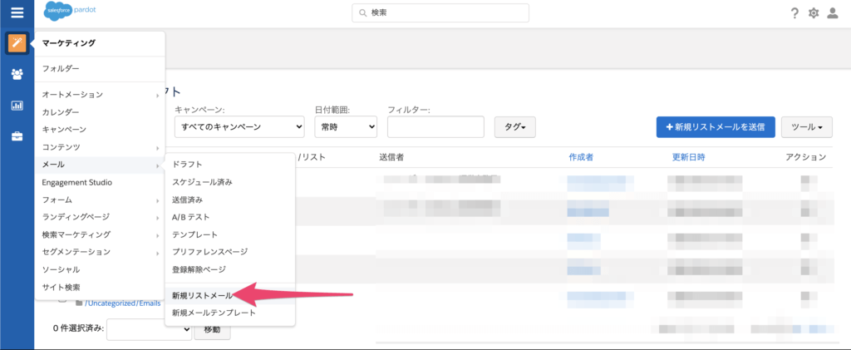Viewport: 851px width, 350px height.
Task: Open ソーシャル menu item
Action: click(x=100, y=269)
